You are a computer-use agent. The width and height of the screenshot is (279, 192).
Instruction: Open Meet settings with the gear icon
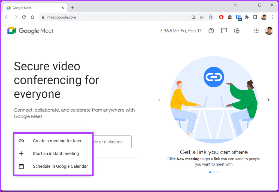(237, 31)
